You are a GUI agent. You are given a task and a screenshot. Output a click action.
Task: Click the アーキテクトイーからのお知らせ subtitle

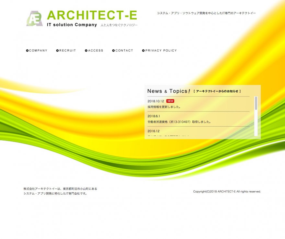pos(217,91)
